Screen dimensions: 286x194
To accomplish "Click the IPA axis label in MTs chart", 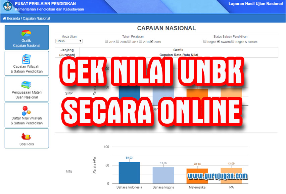I will point(231,187).
